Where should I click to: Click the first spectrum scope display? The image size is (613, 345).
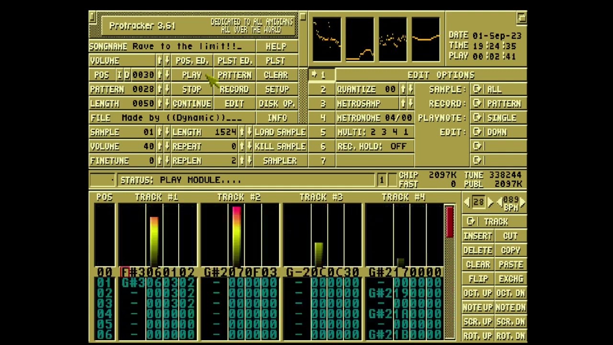(327, 39)
